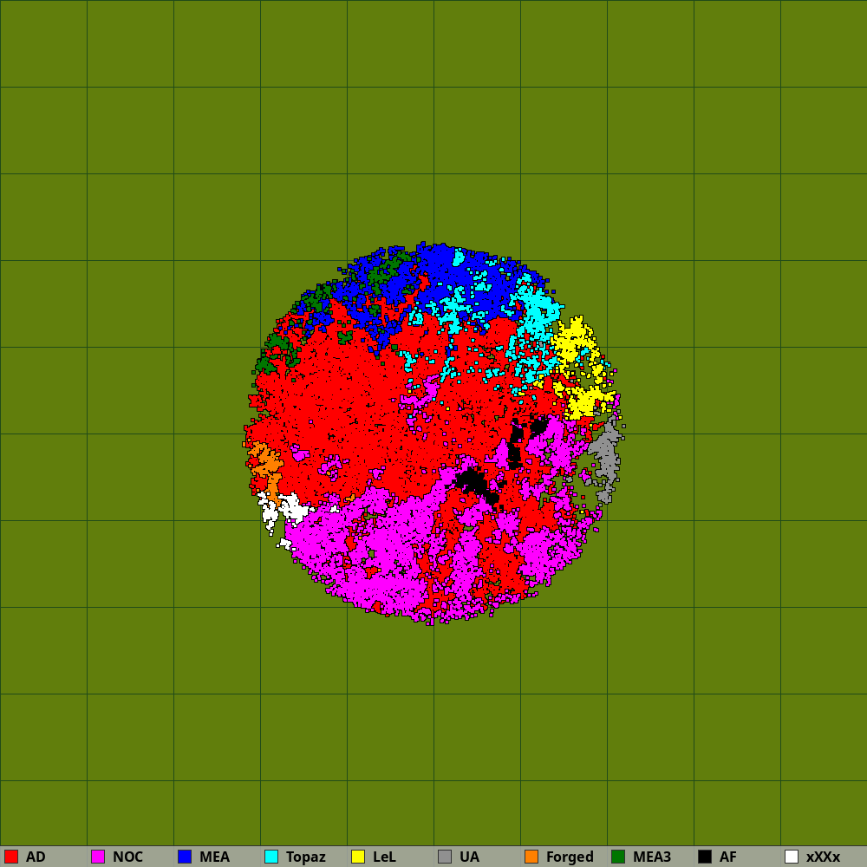
Task: Select the NOC alliance label
Action: point(127,857)
